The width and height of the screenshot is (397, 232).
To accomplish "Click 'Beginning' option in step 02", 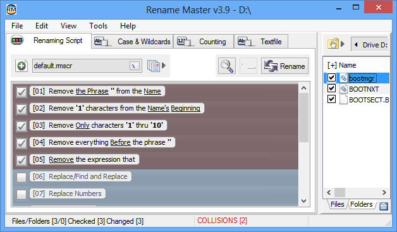I will (185, 108).
